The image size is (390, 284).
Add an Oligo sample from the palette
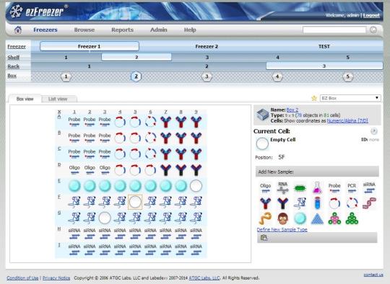click(x=265, y=187)
